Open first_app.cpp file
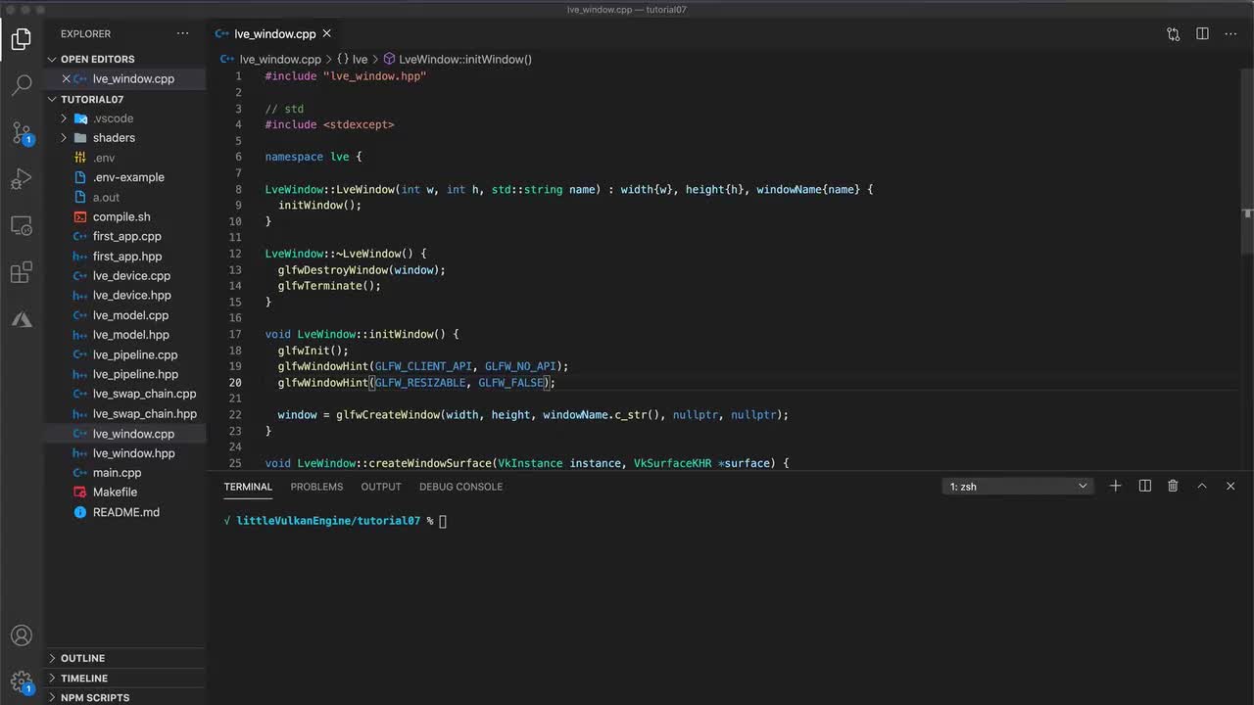The width and height of the screenshot is (1254, 705). click(x=126, y=236)
